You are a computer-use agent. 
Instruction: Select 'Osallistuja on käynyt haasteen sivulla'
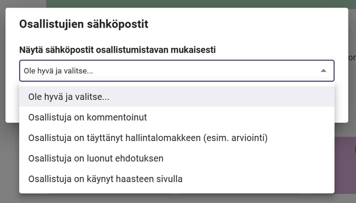click(176, 179)
